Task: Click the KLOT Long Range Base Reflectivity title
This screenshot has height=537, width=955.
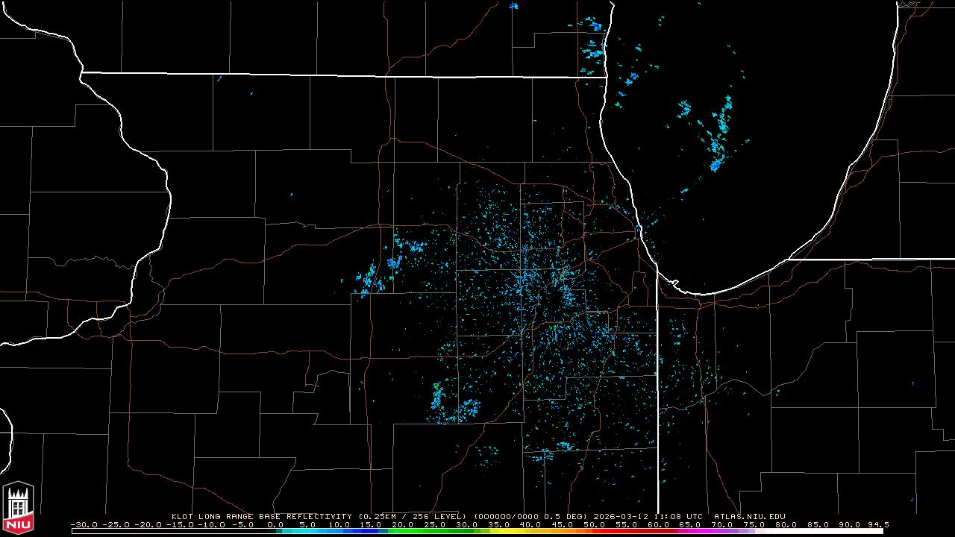Action: (264, 516)
